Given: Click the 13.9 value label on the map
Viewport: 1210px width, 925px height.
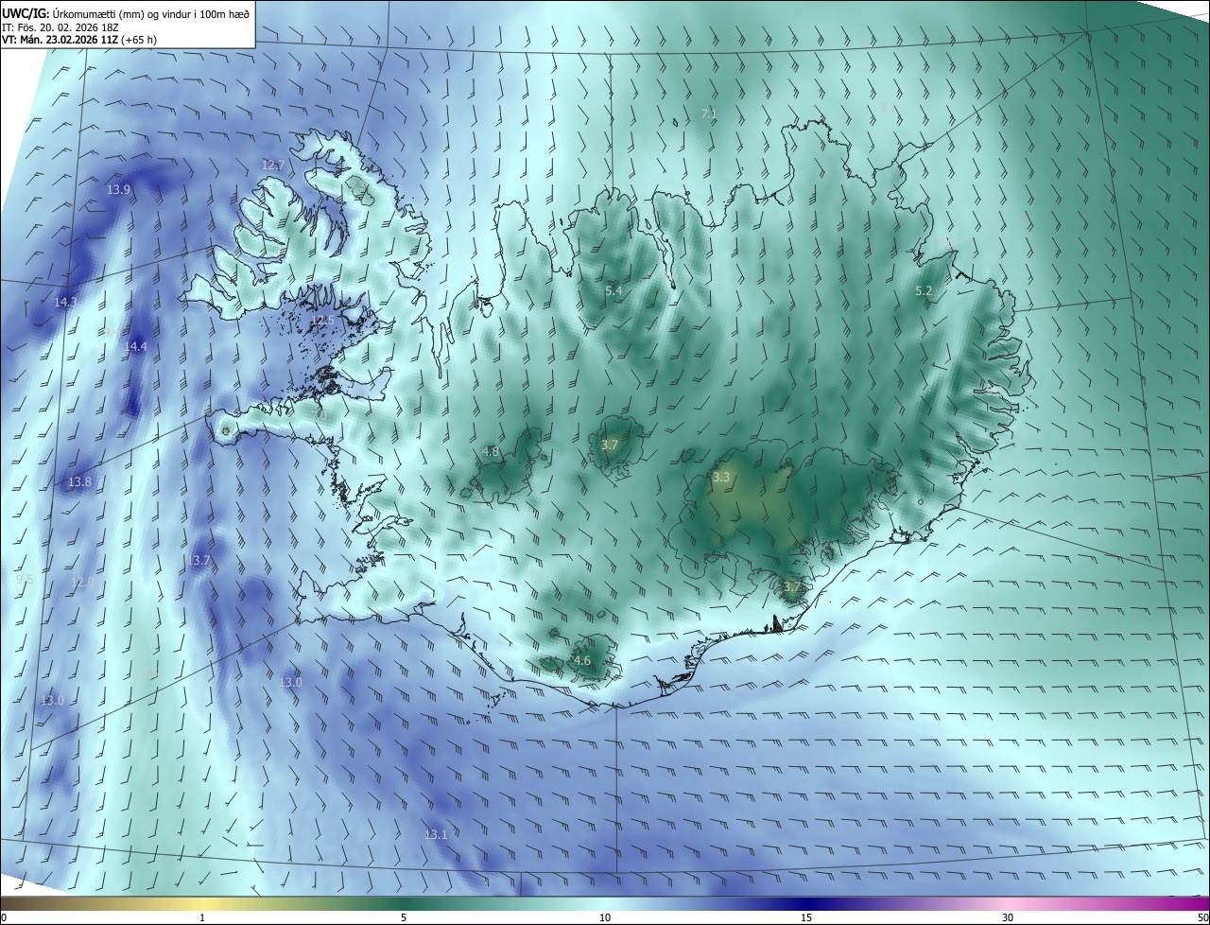Looking at the screenshot, I should [118, 190].
